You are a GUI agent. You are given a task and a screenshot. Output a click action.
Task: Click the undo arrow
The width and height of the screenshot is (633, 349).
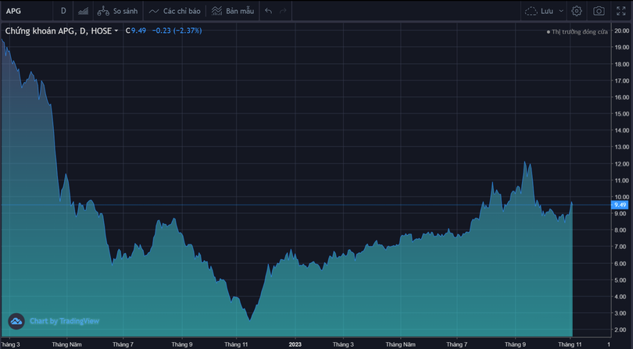coord(269,11)
